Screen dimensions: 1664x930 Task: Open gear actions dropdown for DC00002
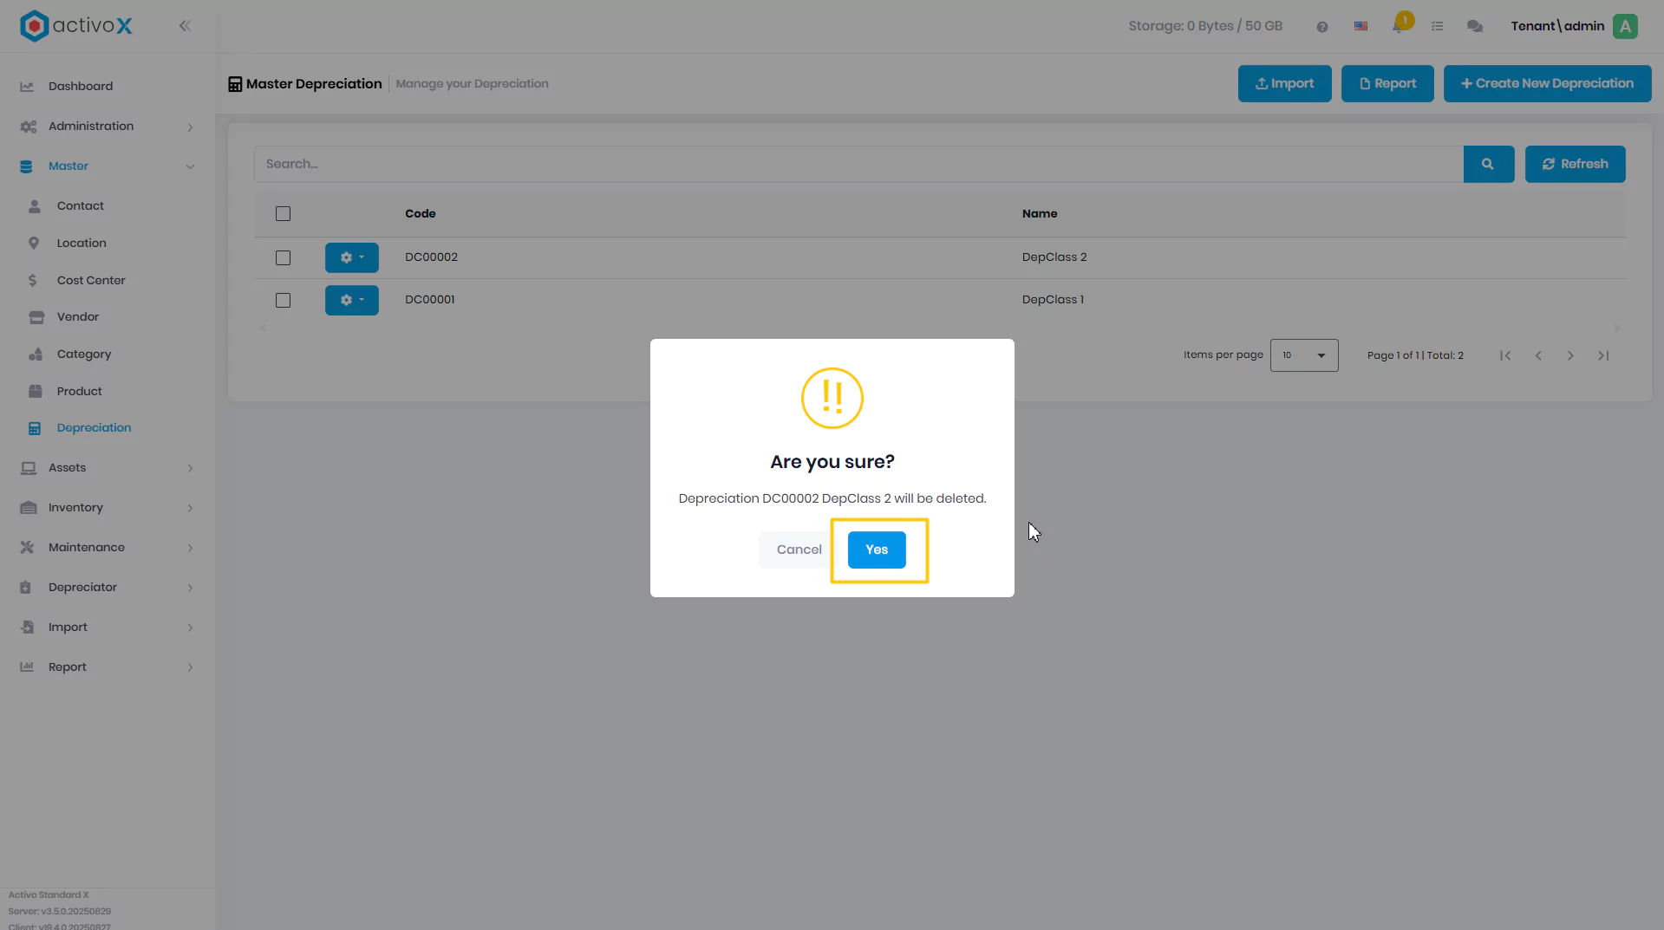(351, 257)
